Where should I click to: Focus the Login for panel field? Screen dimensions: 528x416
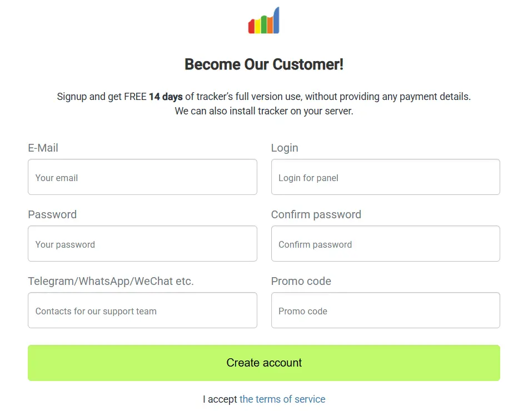coord(385,177)
